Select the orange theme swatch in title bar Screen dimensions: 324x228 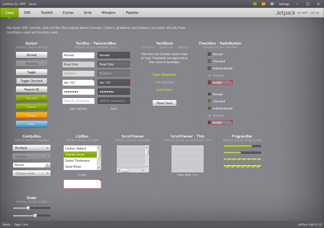coord(264,4)
